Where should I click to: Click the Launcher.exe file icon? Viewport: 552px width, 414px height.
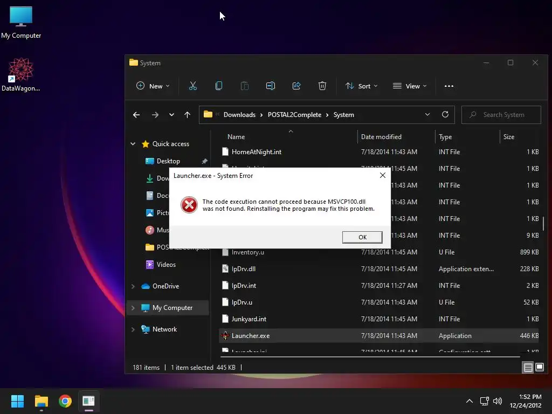pyautogui.click(x=225, y=335)
